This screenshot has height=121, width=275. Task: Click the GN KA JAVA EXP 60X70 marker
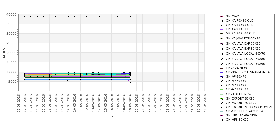[x=222, y=39]
